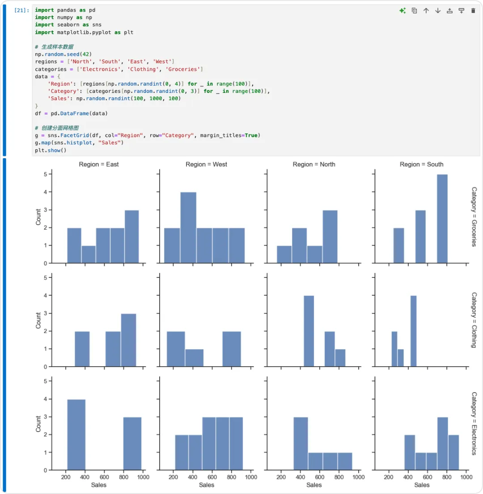This screenshot has height=494, width=483.
Task: Place cursor on 'np.random.seed(42)' line
Action: point(63,54)
